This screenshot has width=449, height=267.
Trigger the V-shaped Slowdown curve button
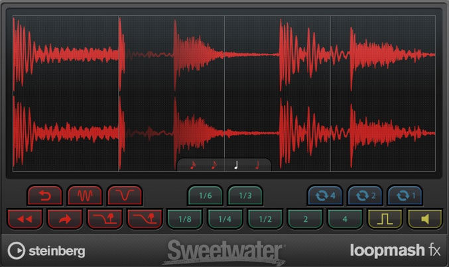pyautogui.click(x=125, y=195)
